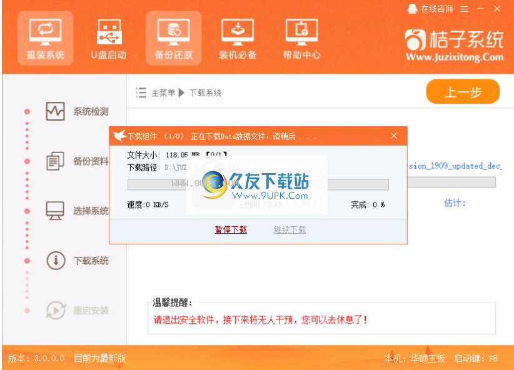Go to 主菜单 in breadcrumb
The height and width of the screenshot is (370, 514).
pos(163,92)
